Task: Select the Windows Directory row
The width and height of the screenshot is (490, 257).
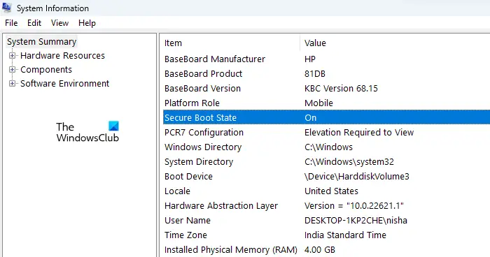Action: click(x=327, y=147)
